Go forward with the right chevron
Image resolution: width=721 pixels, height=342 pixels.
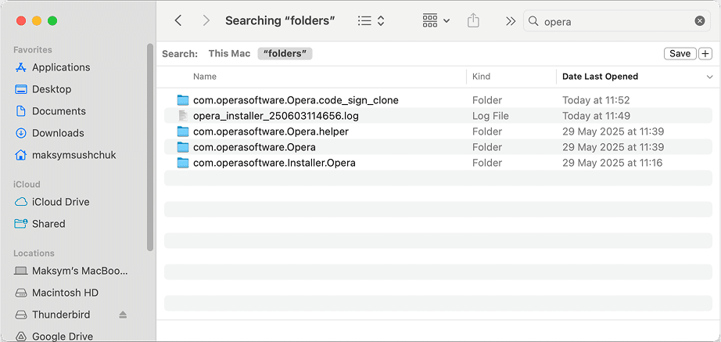click(206, 20)
